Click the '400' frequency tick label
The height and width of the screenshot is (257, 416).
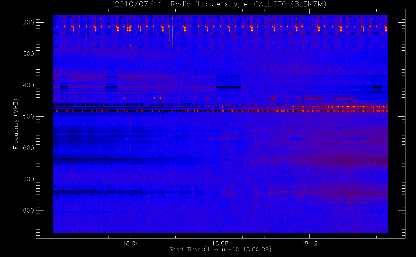pyautogui.click(x=29, y=85)
